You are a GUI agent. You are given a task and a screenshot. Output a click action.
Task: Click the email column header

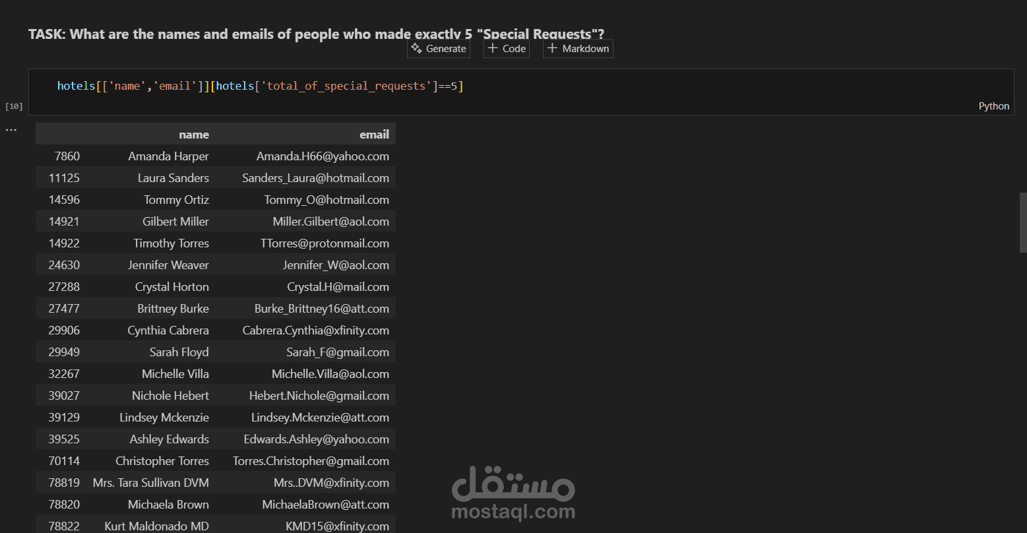pyautogui.click(x=374, y=135)
